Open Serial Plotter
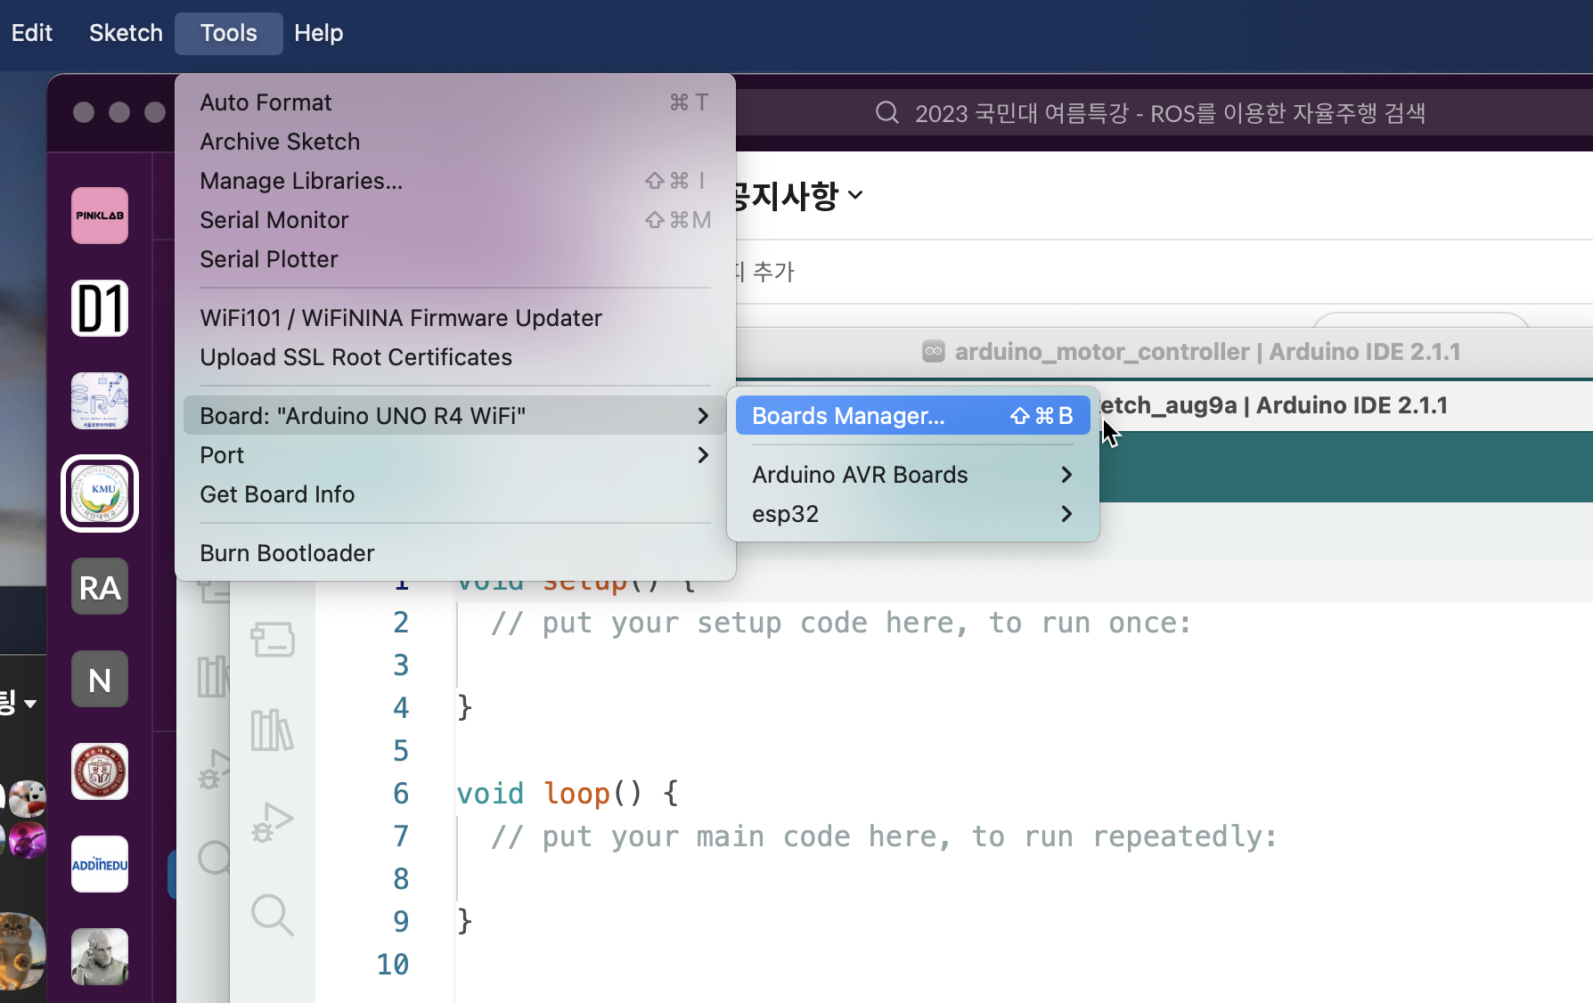1593x1003 pixels. (455, 259)
